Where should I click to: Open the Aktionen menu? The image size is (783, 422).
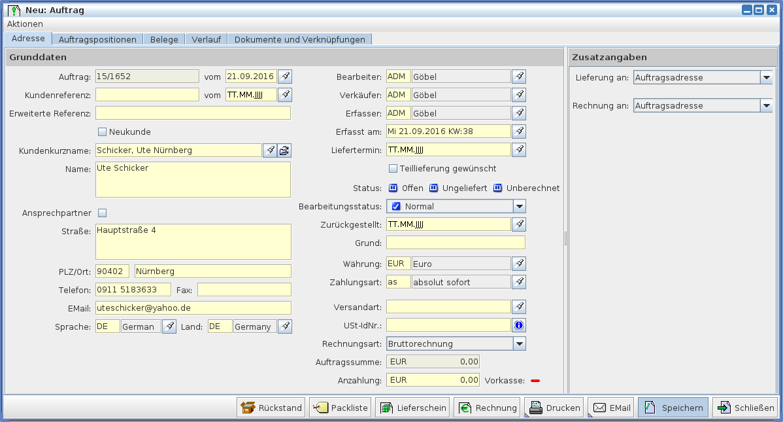click(25, 24)
